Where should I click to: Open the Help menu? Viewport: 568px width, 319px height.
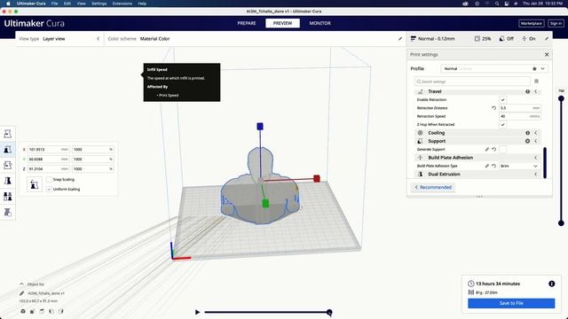[142, 4]
